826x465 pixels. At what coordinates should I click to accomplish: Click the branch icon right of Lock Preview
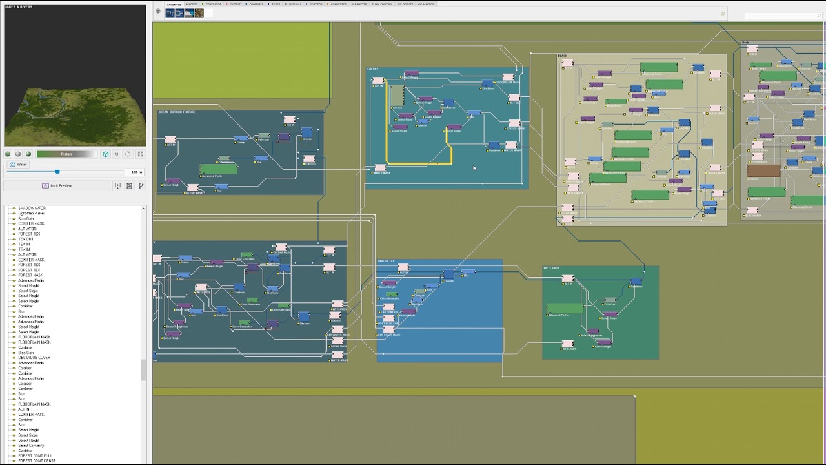point(141,186)
